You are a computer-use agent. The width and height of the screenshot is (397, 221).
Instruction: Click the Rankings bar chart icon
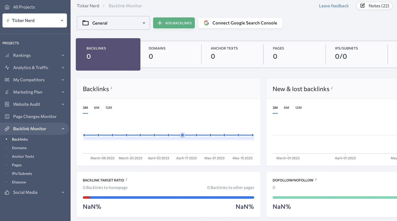[7, 55]
